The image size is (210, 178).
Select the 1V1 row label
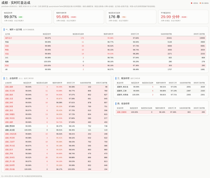pos(7,58)
